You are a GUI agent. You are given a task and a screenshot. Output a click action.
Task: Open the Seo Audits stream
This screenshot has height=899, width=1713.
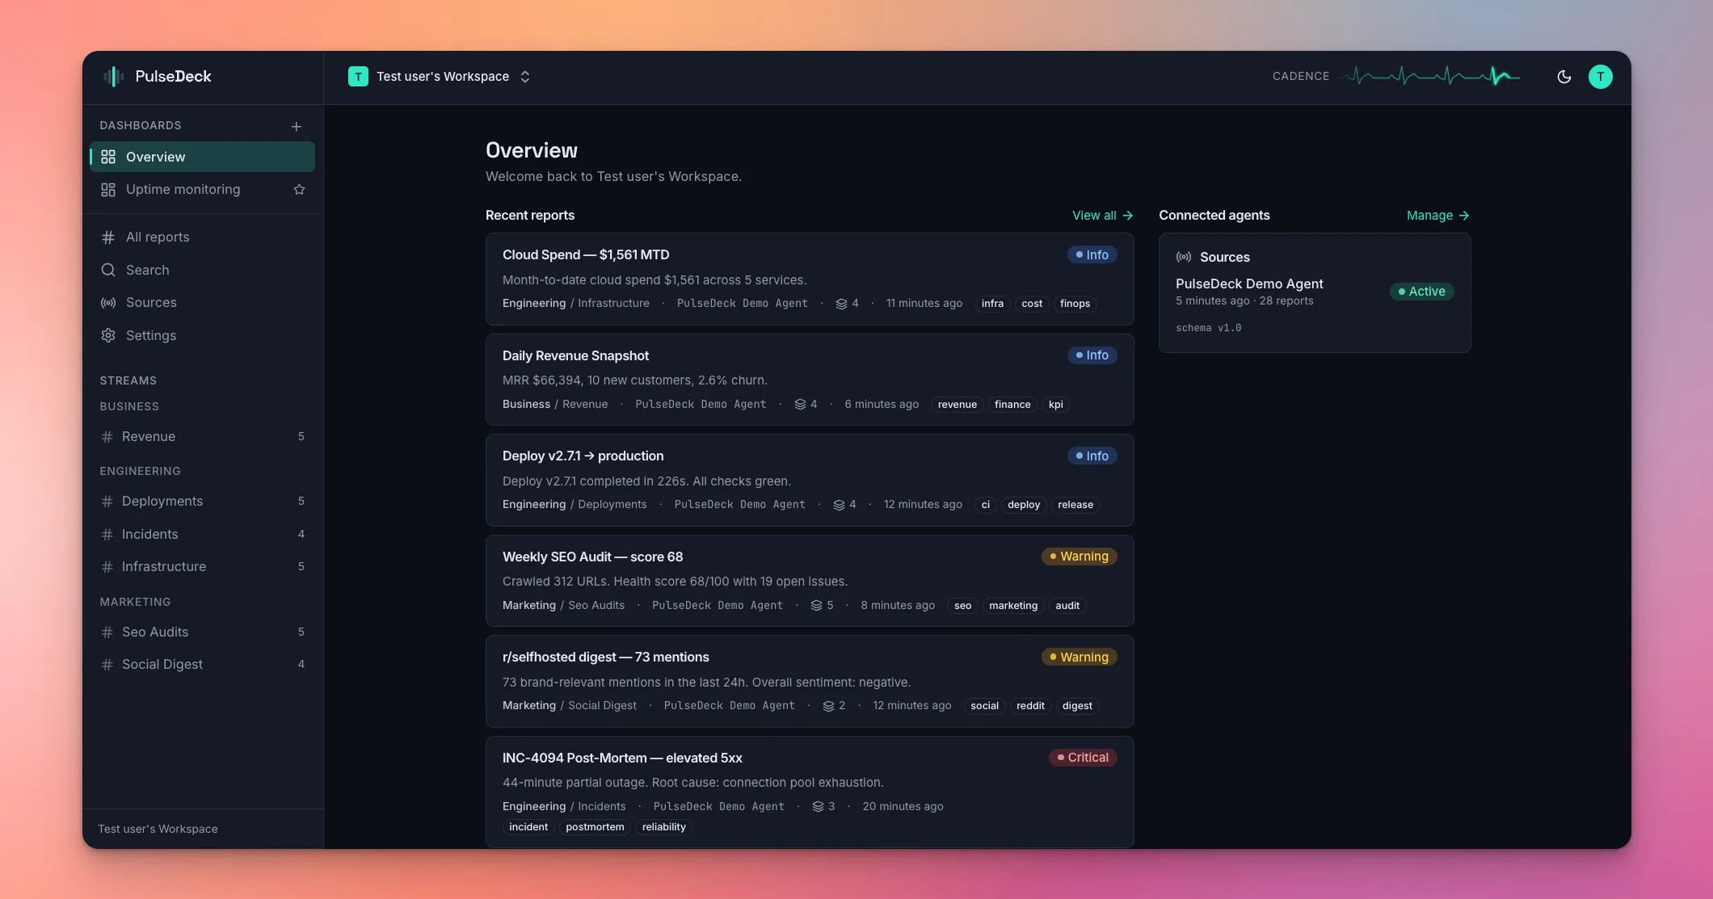(x=202, y=632)
